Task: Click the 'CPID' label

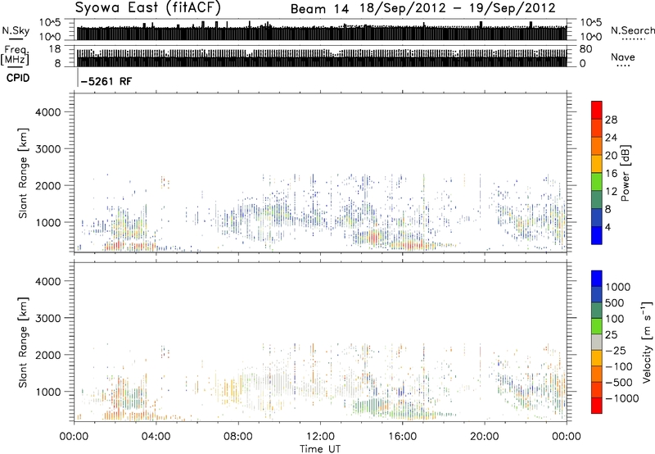Action: (18, 78)
